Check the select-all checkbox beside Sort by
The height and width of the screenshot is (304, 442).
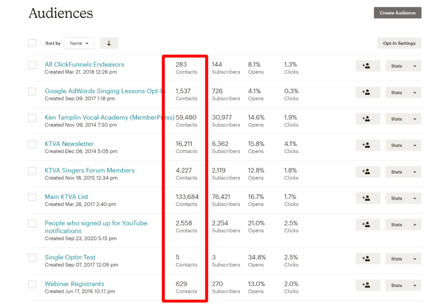coord(32,43)
